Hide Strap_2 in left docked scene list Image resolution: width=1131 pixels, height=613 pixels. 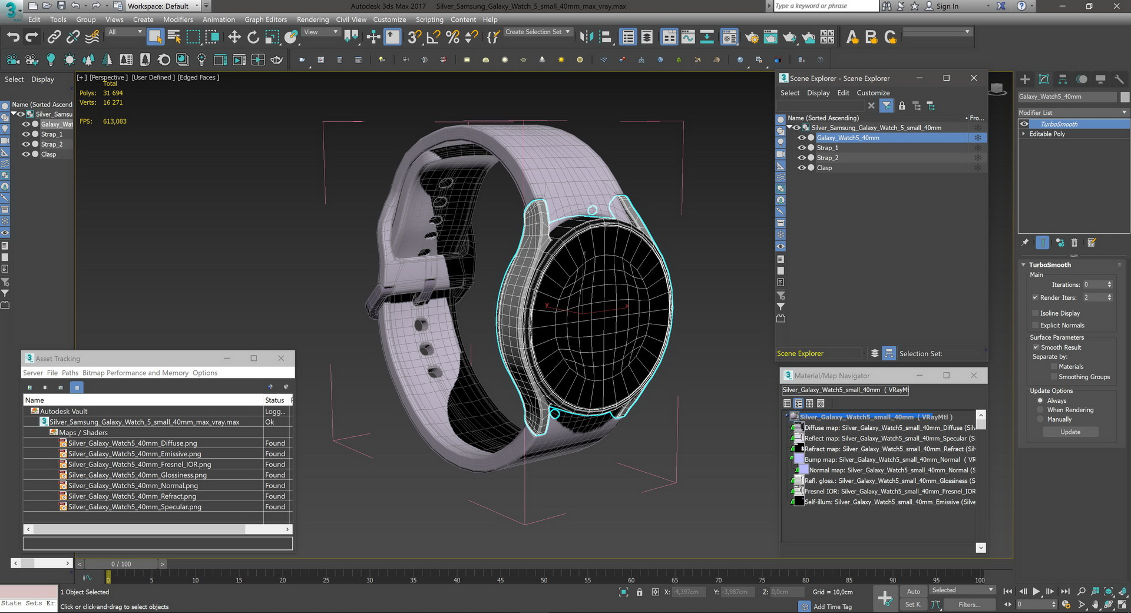click(26, 144)
